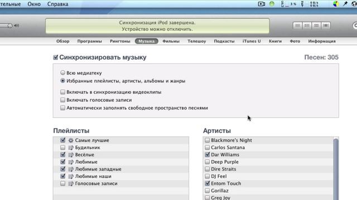
Task: Open the Телешоу tab
Action: click(197, 41)
